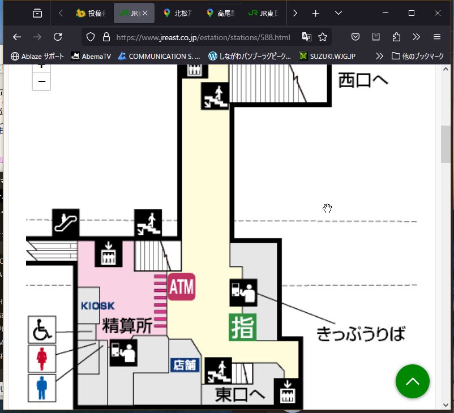This screenshot has width=454, height=413.
Task: Open the SUZUKI.WJG.JP bookmark
Action: click(327, 56)
